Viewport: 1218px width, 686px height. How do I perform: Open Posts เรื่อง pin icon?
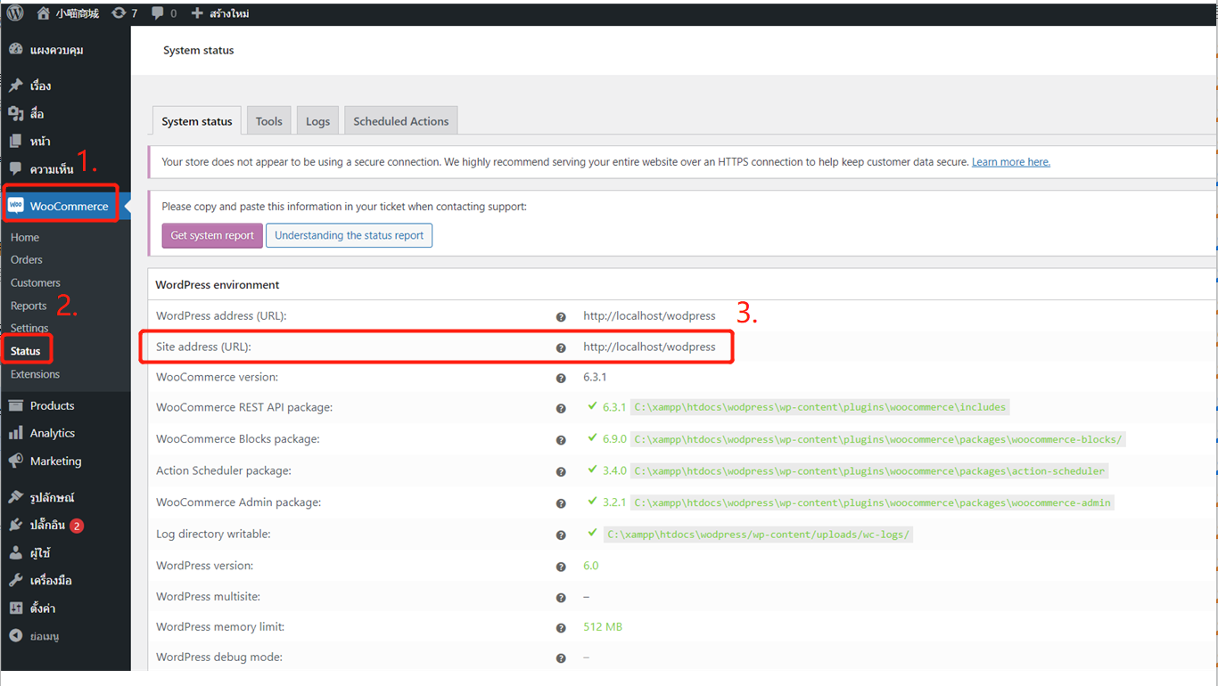[x=15, y=86]
